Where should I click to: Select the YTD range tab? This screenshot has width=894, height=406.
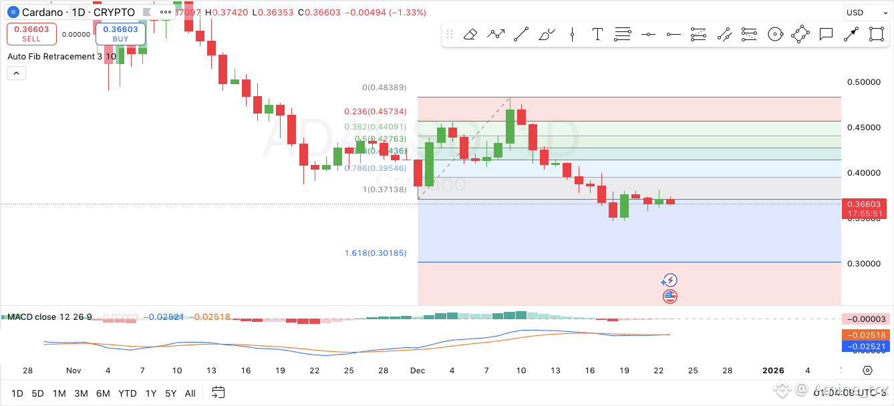[127, 393]
